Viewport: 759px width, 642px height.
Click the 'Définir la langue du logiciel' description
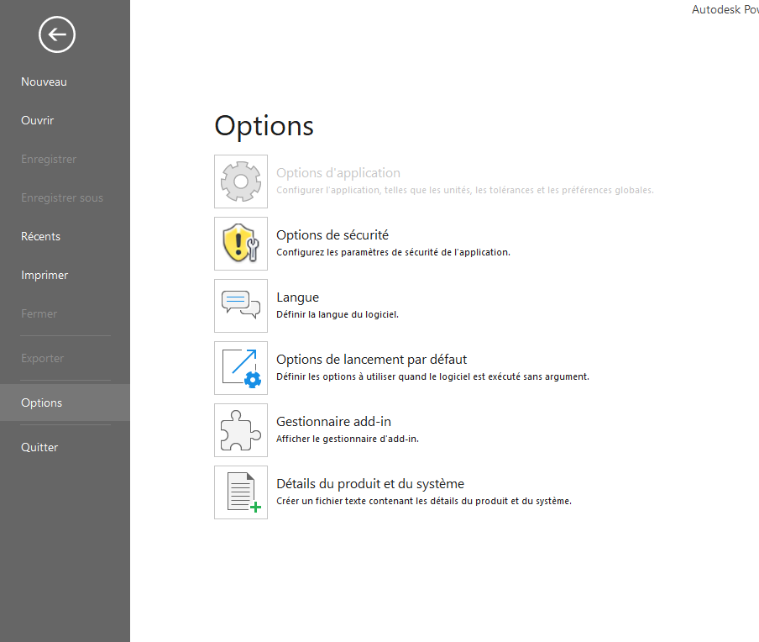pos(337,314)
